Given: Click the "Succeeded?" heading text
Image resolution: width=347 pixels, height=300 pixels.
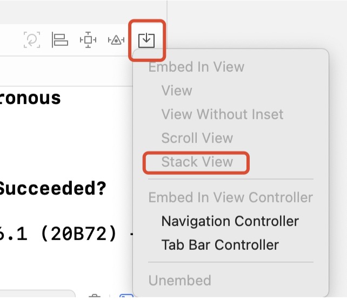Looking at the screenshot, I should pyautogui.click(x=53, y=189).
